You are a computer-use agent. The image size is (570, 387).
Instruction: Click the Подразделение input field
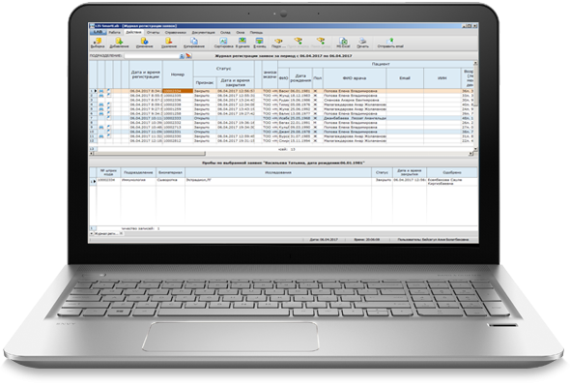152,56
